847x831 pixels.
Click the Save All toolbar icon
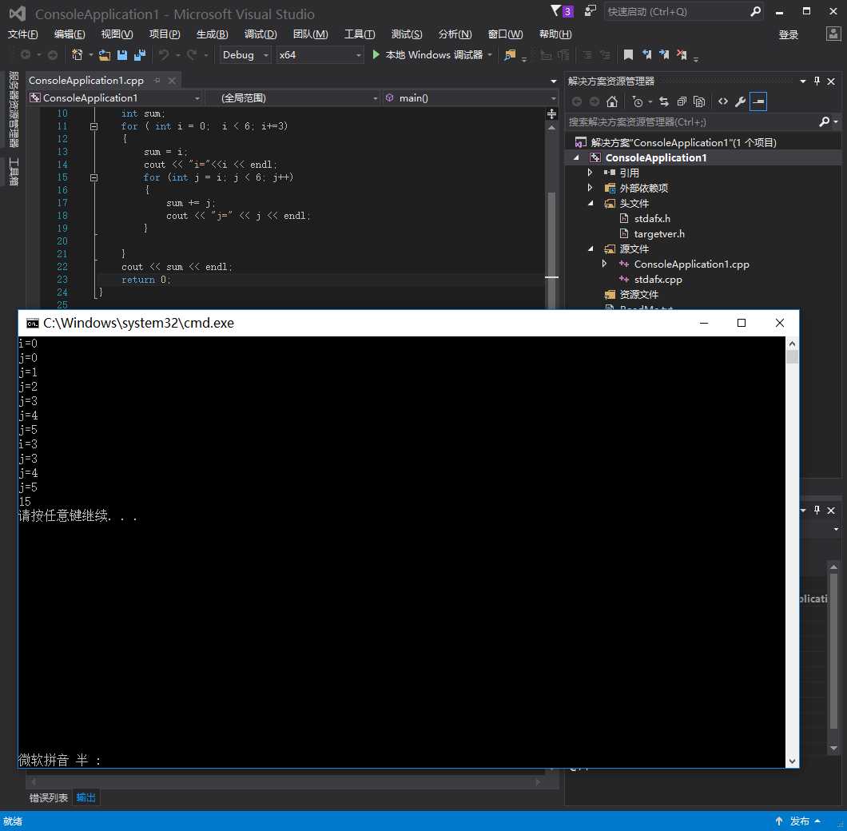[139, 54]
